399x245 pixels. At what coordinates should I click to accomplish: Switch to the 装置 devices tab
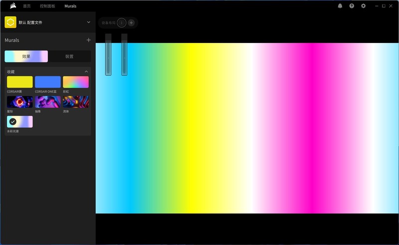(69, 56)
